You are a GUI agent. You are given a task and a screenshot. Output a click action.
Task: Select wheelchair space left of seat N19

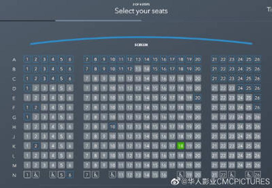point(181,175)
